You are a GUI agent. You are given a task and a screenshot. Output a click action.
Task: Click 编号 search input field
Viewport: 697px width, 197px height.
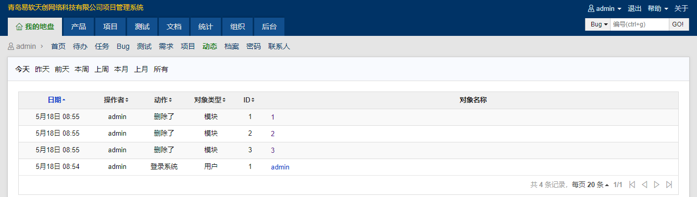click(639, 24)
